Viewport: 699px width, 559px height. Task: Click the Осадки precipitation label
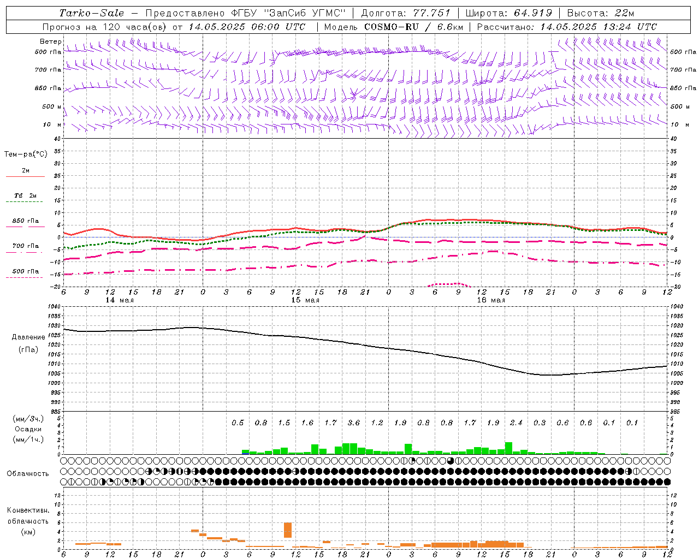click(28, 429)
